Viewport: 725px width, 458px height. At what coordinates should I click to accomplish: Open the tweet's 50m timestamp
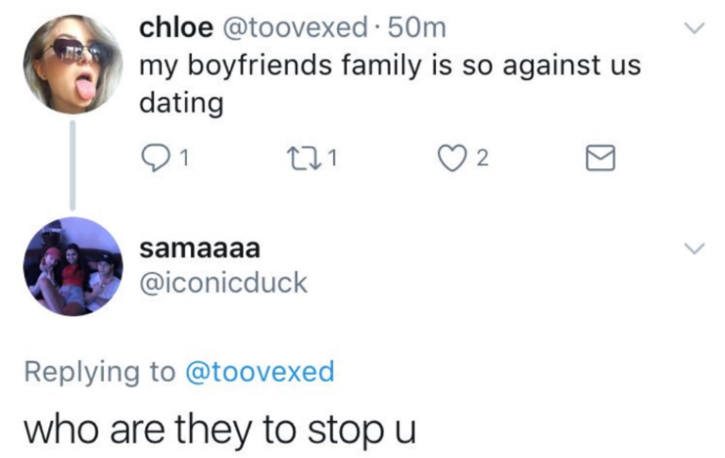tap(417, 28)
